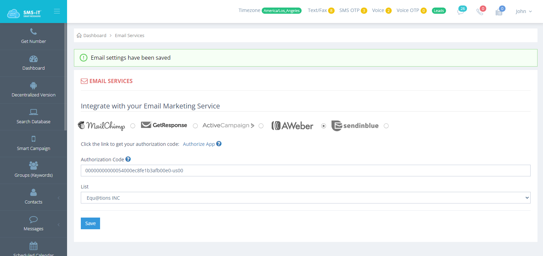Select the sendinblue radio button
The image size is (543, 256).
386,126
